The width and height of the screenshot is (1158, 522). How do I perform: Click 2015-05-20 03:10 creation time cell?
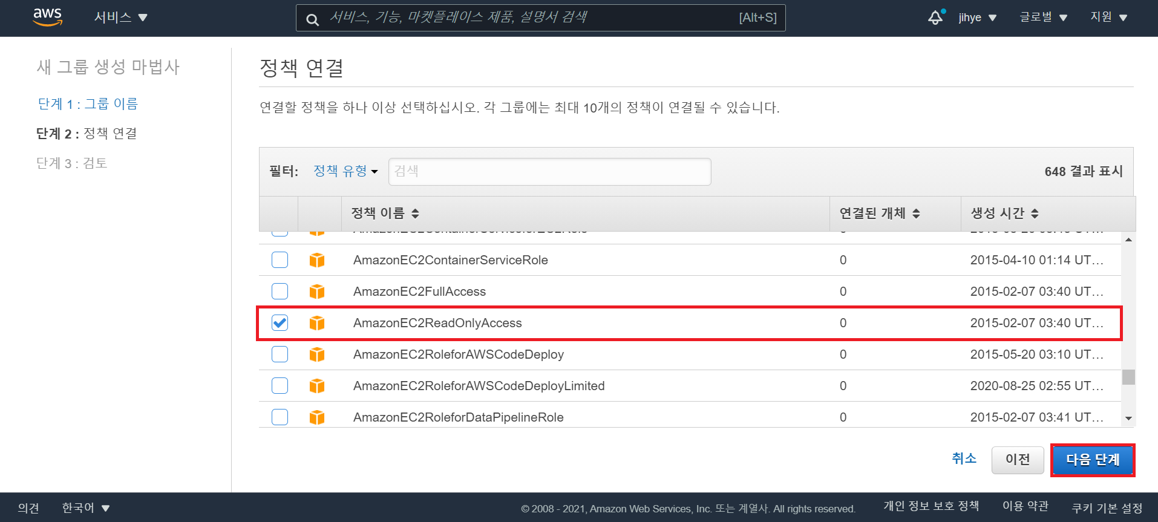click(1037, 354)
